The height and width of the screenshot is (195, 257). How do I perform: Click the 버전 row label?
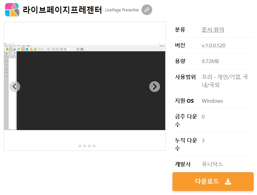point(180,45)
